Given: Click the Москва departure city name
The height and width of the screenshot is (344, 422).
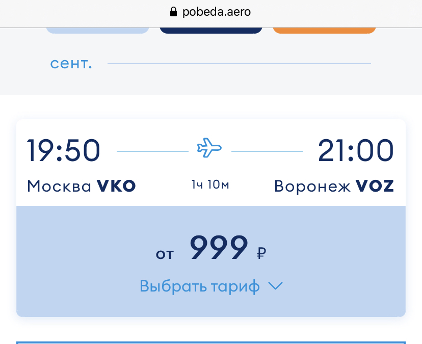Looking at the screenshot, I should tap(59, 186).
